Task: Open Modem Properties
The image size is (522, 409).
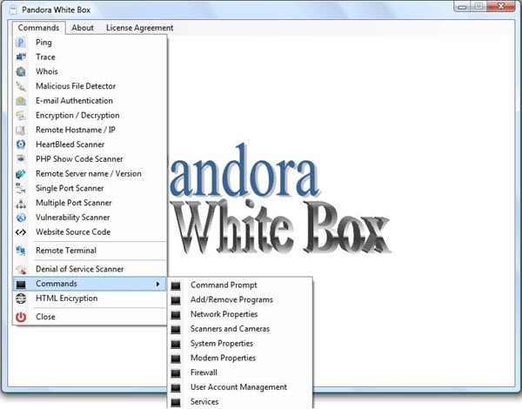Action: pos(240,359)
